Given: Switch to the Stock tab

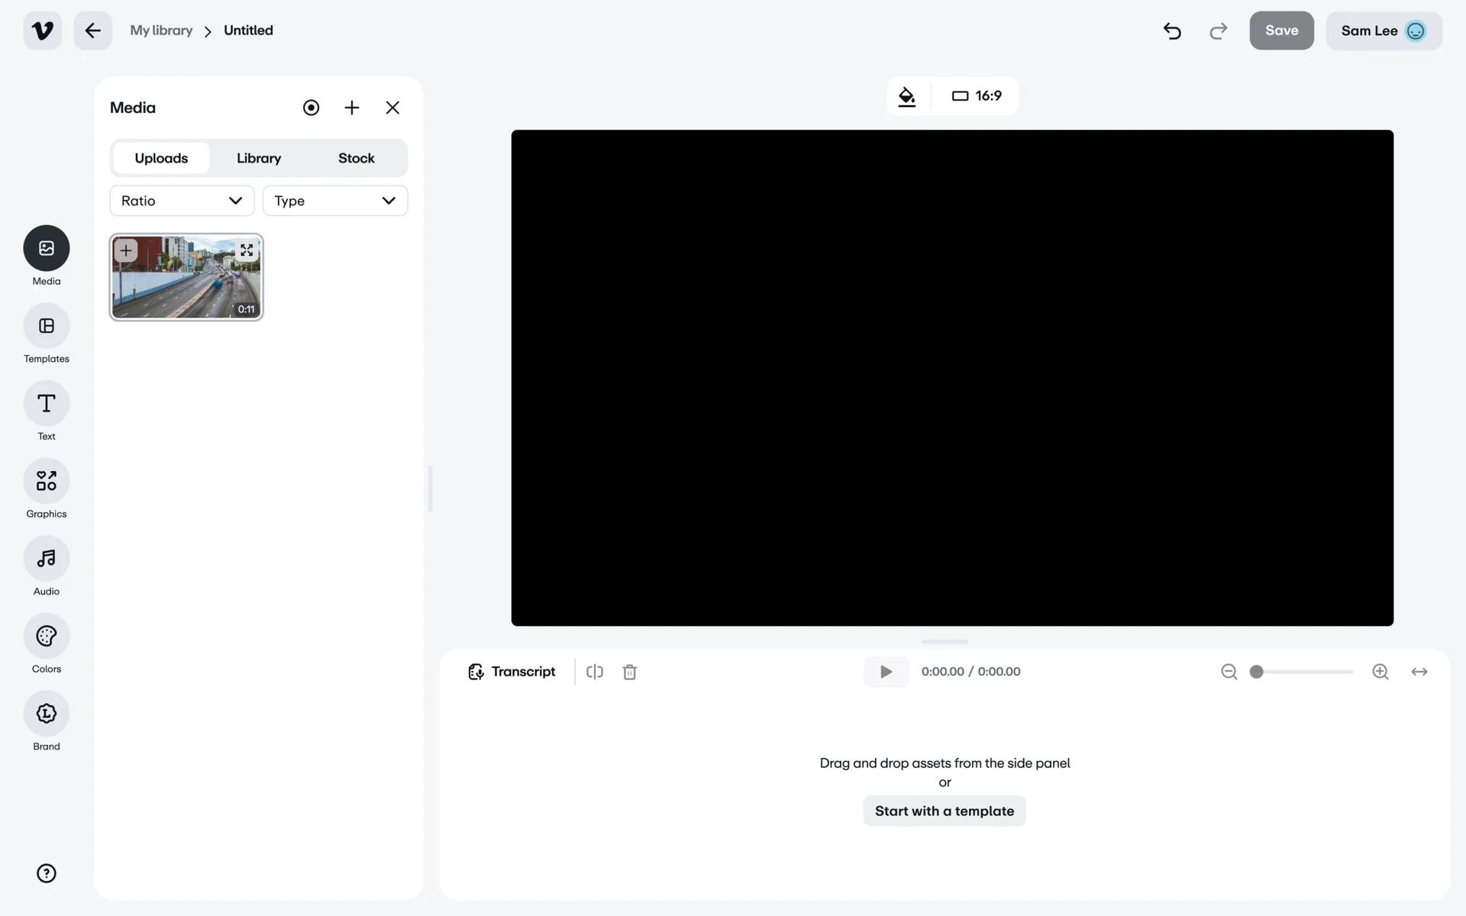Looking at the screenshot, I should pyautogui.click(x=356, y=158).
